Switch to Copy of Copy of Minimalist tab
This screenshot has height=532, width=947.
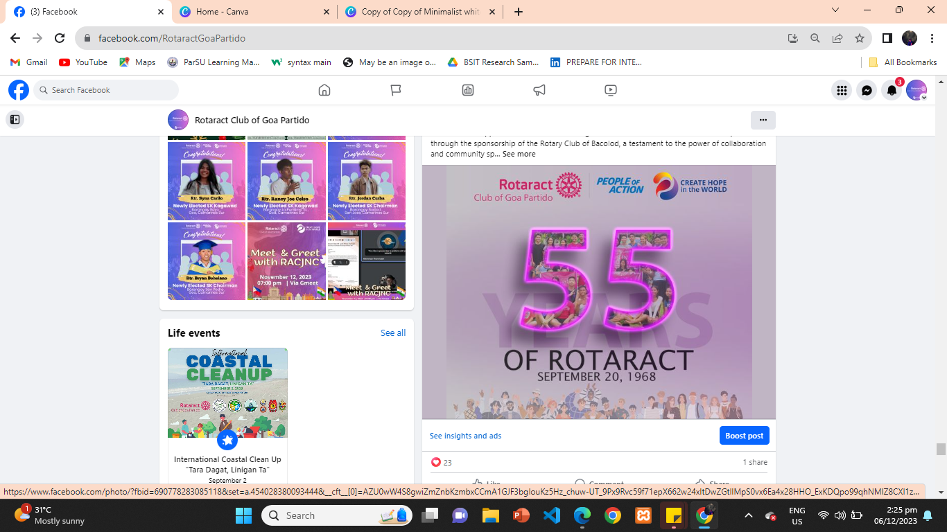(420, 11)
